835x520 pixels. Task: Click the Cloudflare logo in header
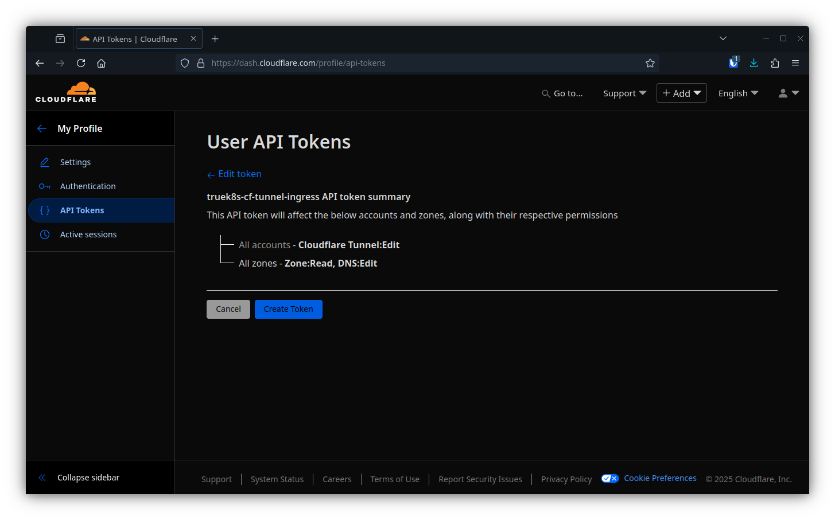(x=66, y=92)
